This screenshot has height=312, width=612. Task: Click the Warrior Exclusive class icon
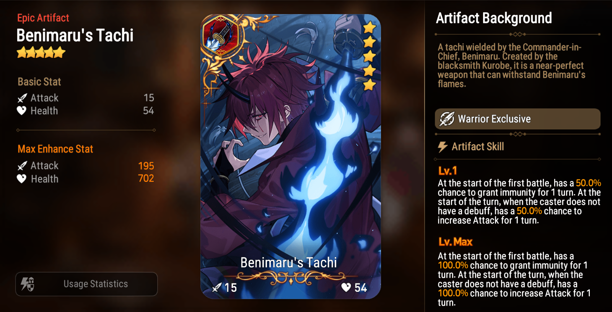(447, 119)
